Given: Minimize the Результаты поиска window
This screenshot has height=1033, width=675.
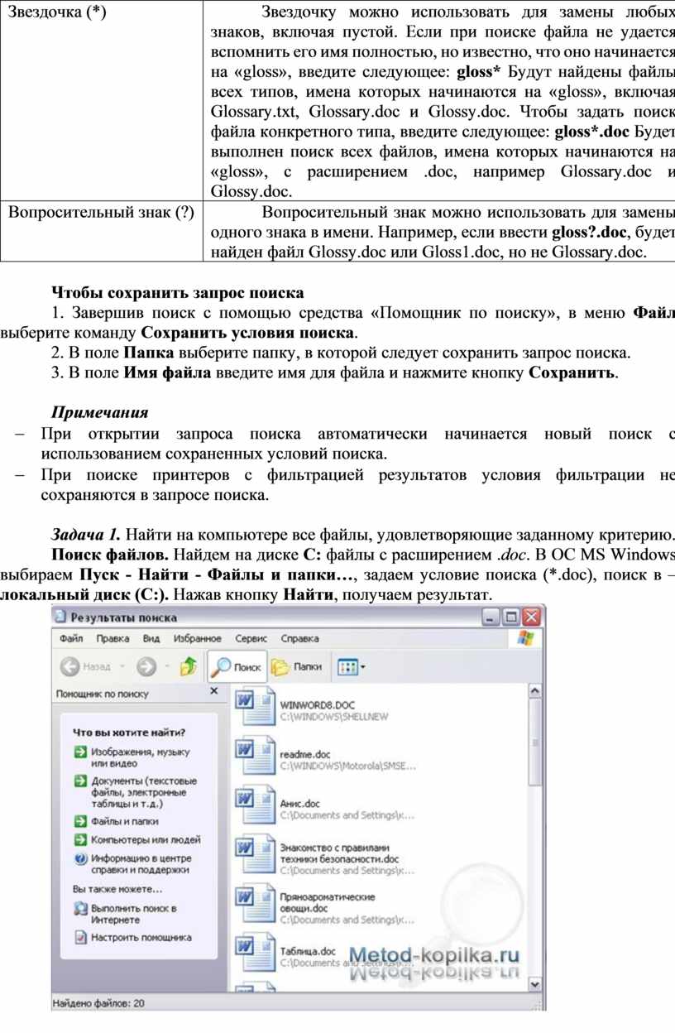Looking at the screenshot, I should pyautogui.click(x=491, y=616).
